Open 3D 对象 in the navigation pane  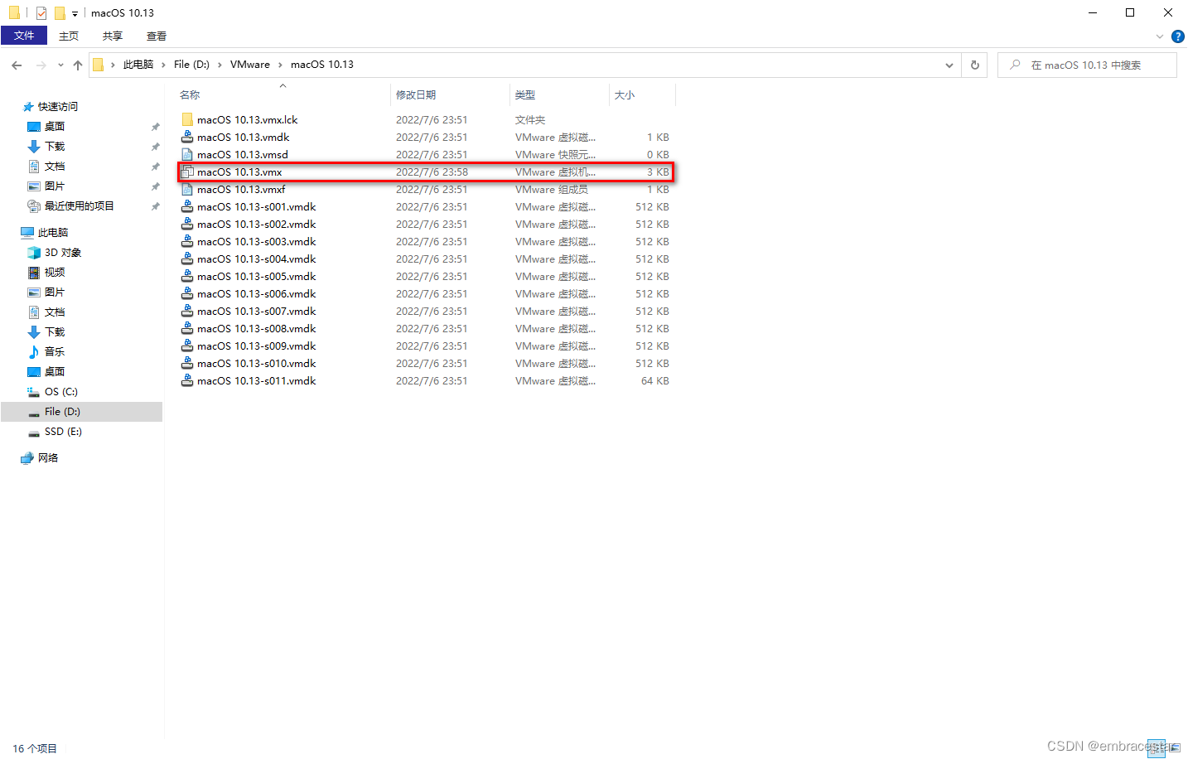tap(63, 253)
